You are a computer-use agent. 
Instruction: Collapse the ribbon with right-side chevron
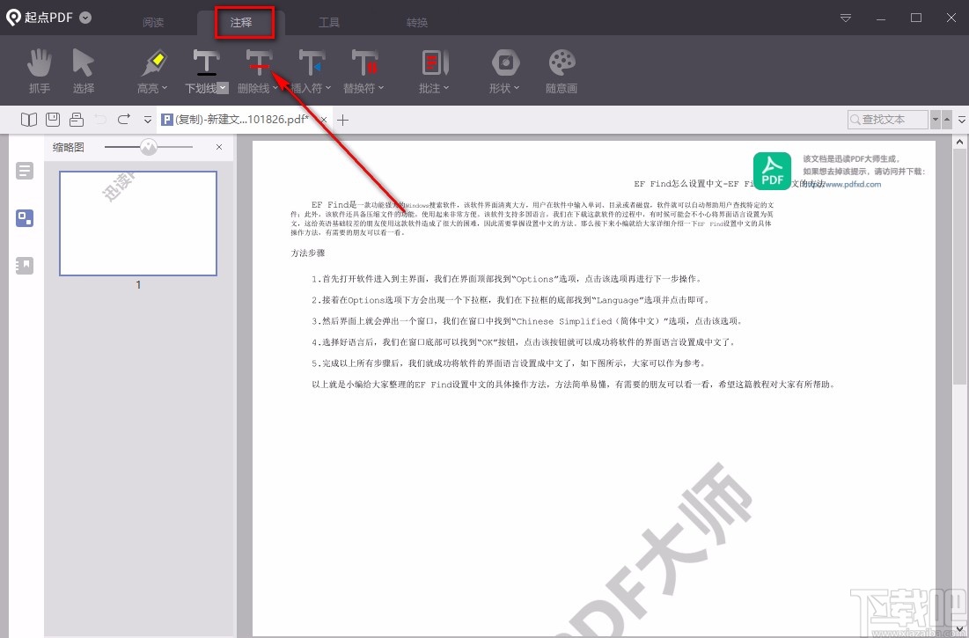pos(962,119)
